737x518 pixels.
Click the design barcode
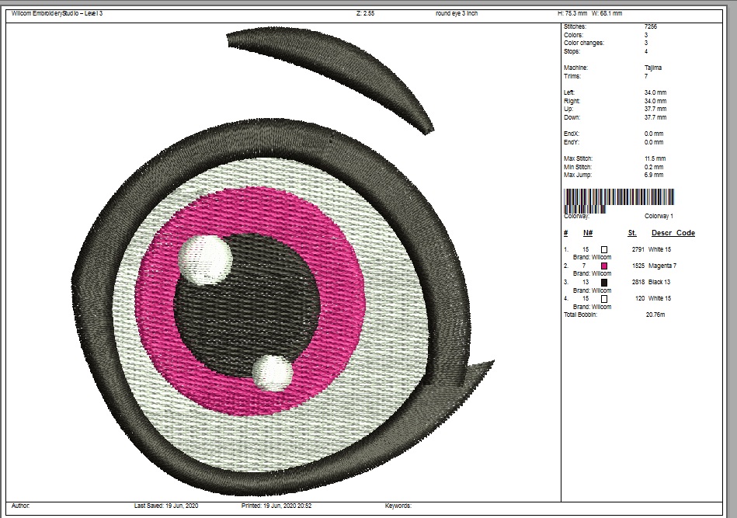coord(618,200)
